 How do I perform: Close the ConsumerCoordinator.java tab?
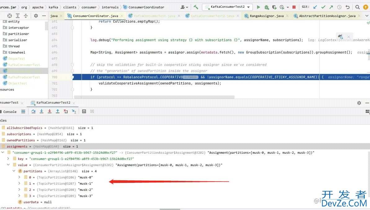tap(122, 16)
